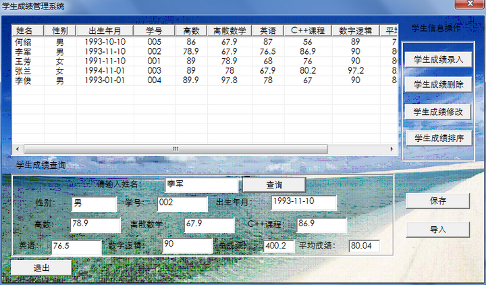Click 89.9 in the 高数 column
This screenshot has width=486, height=285.
(191, 80)
